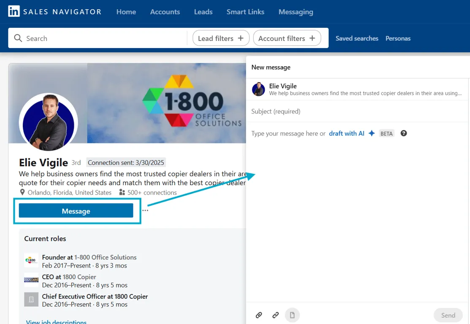Screen dimensions: 470x324
Task: Open the Lead filters dropdown
Action: tap(220, 38)
